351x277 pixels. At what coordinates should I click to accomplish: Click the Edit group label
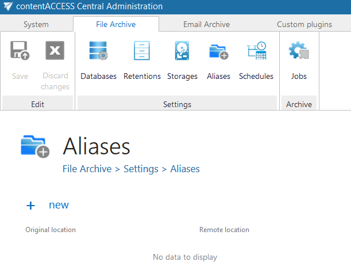pos(37,104)
